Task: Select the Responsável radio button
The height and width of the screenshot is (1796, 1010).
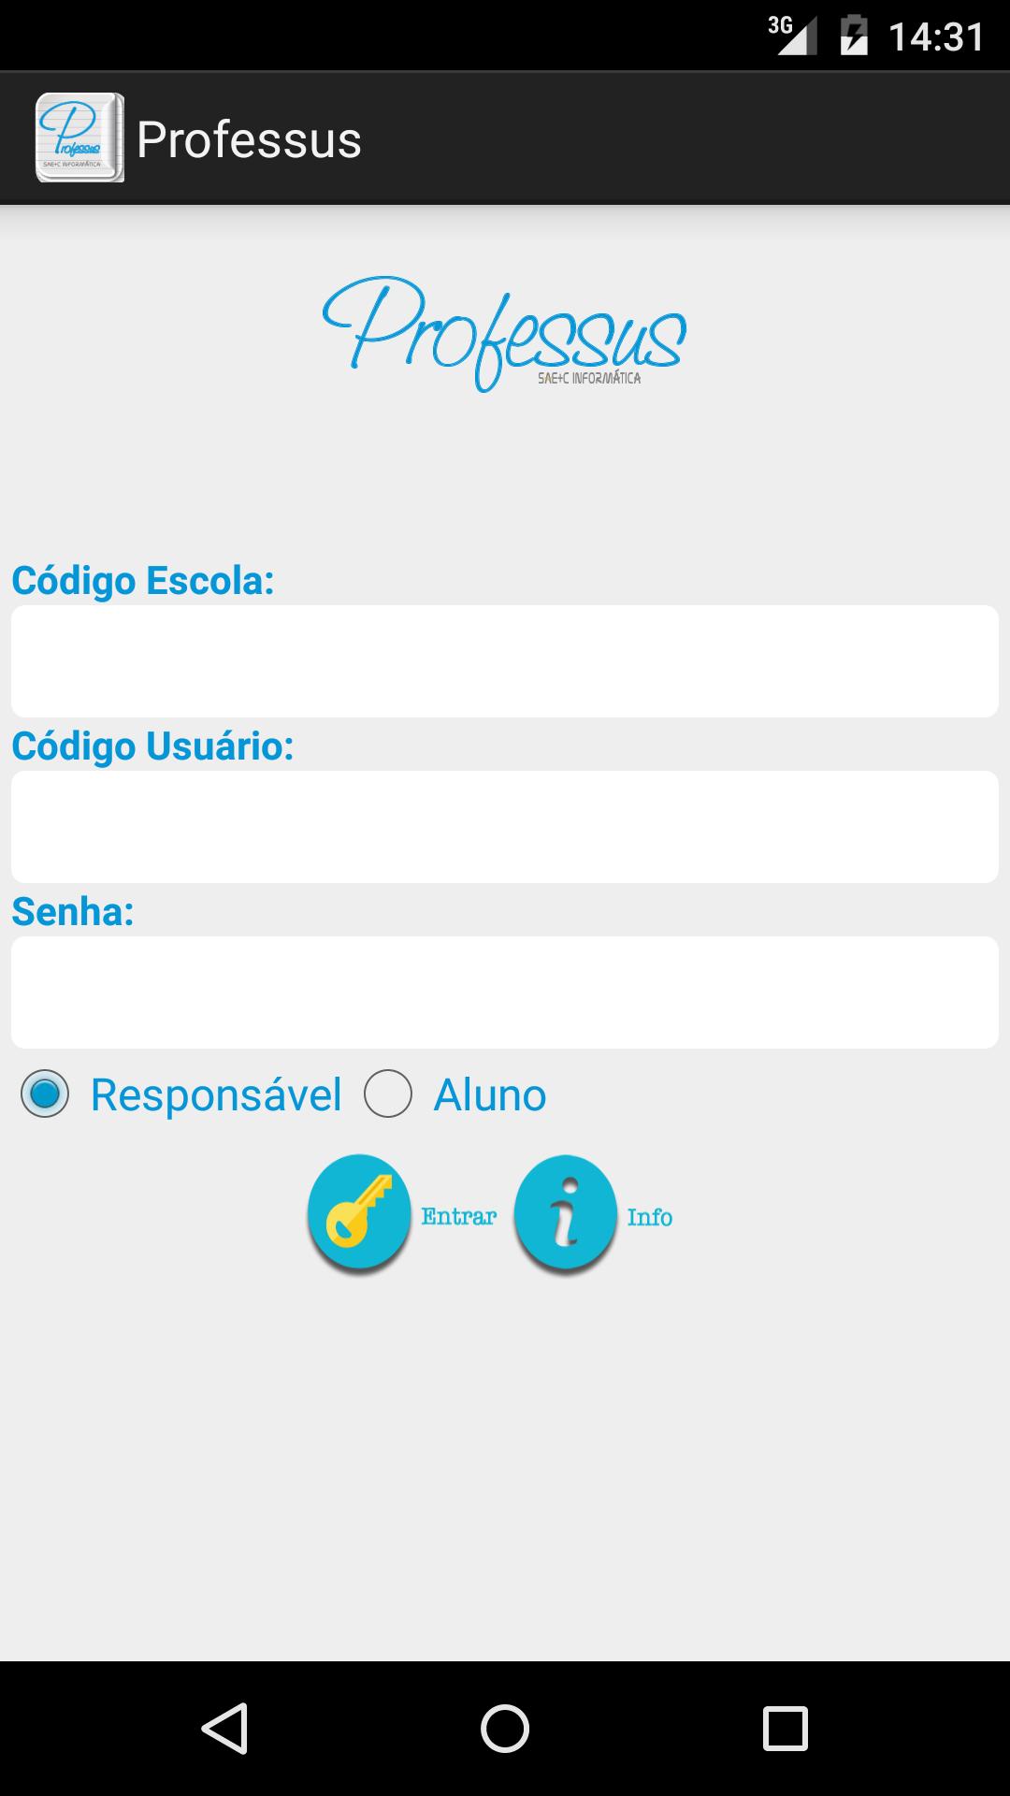Action: 45,1094
